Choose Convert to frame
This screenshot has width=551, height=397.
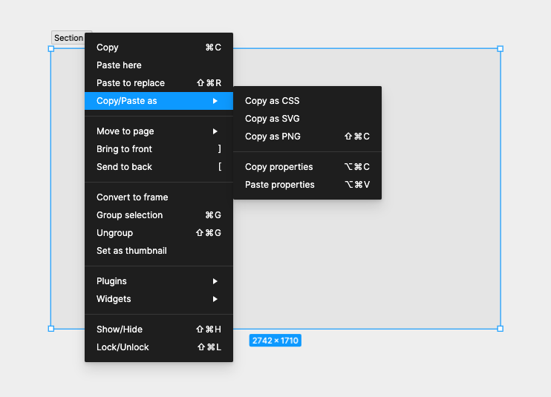coord(159,197)
